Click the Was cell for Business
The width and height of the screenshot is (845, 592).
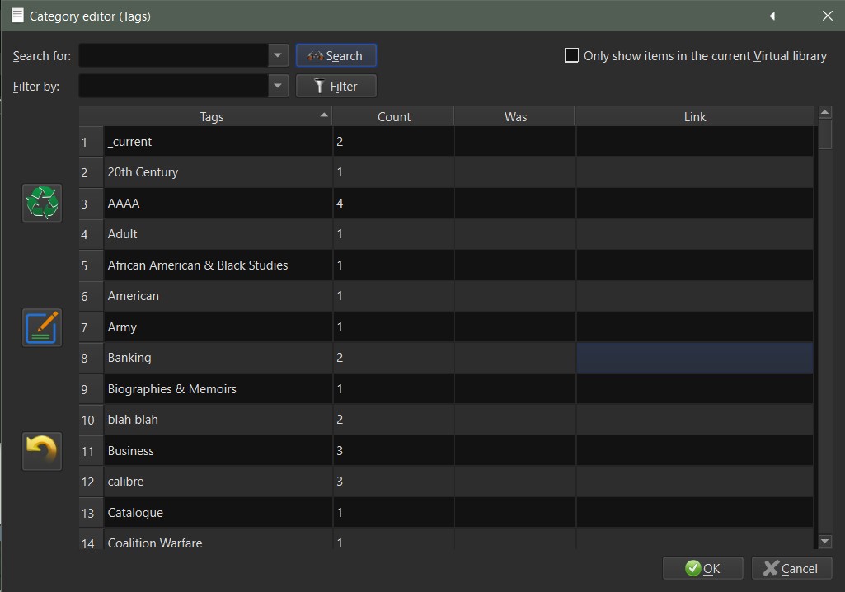click(515, 451)
